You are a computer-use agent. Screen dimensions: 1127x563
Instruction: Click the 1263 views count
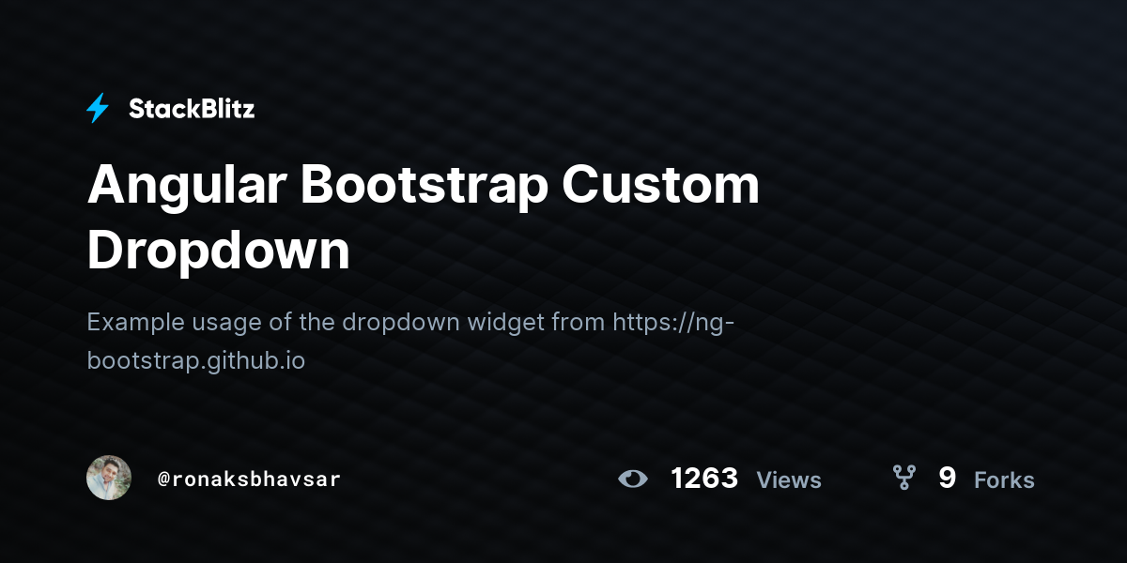point(704,479)
